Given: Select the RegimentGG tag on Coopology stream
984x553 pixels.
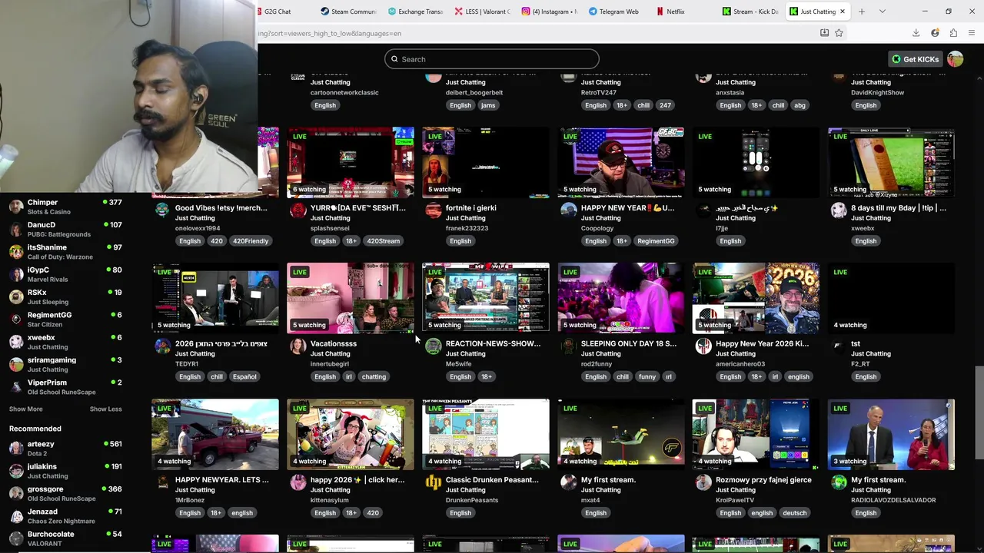Looking at the screenshot, I should (656, 241).
